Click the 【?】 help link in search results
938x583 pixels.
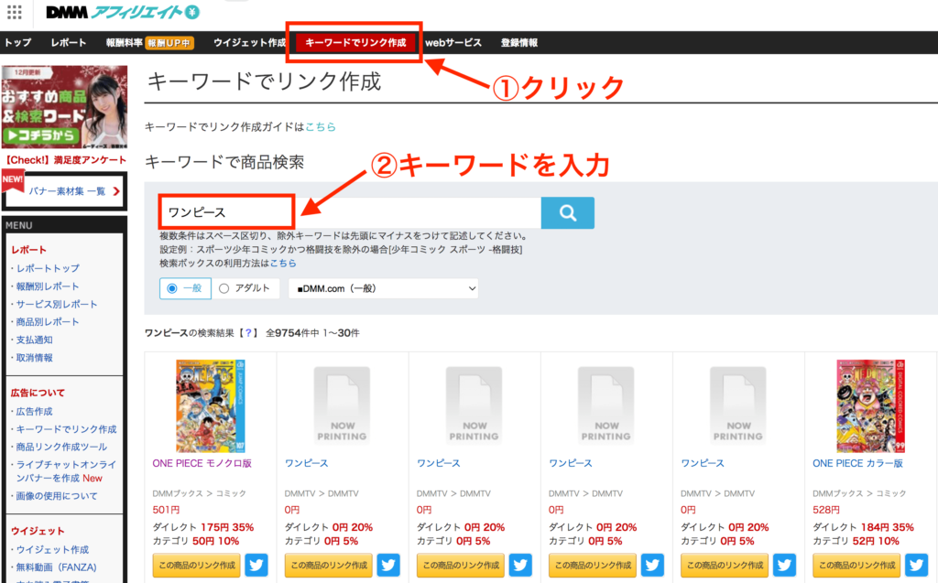[x=248, y=333]
